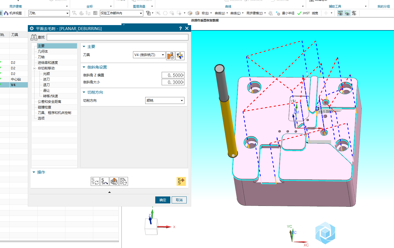Open the 曲线(C) menu

tap(237, 13)
